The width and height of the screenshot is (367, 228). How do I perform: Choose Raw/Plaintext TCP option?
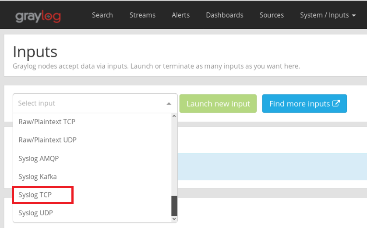coord(92,122)
